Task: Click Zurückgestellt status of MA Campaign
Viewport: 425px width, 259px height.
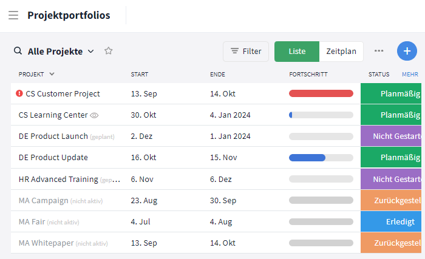Action: pos(392,200)
